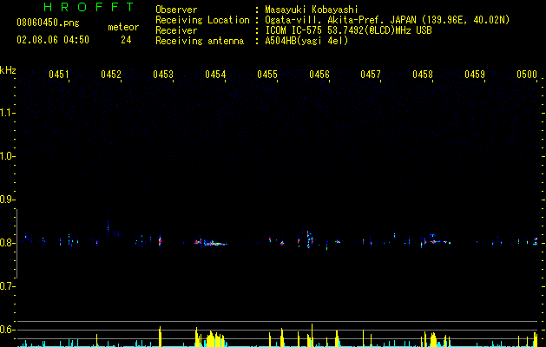Click the 0.7 kHz axis label
The image size is (546, 347).
pyautogui.click(x=7, y=286)
